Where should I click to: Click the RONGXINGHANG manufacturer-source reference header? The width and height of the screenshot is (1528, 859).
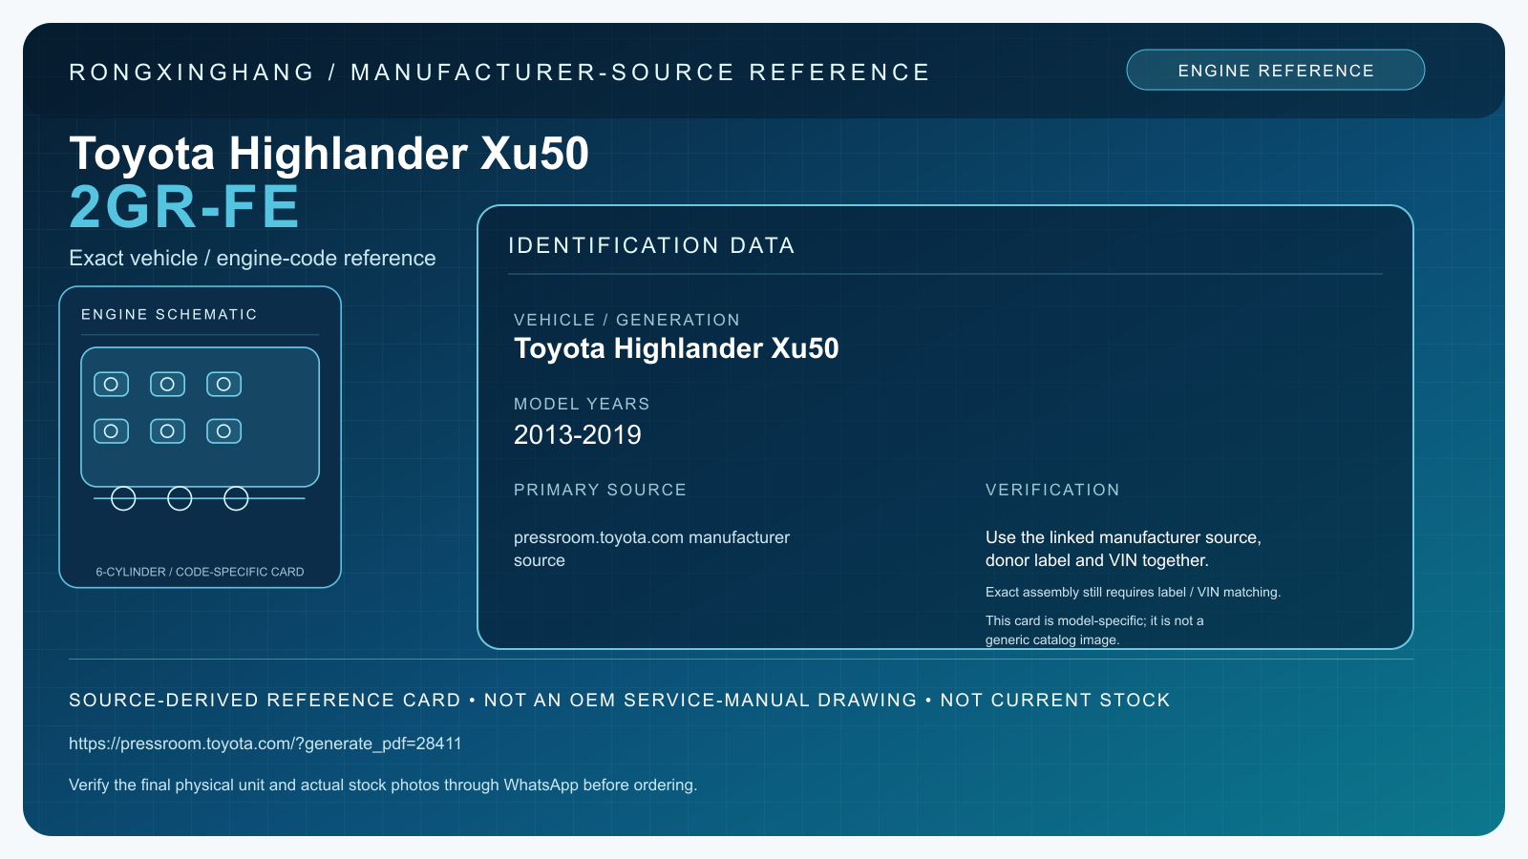click(499, 73)
